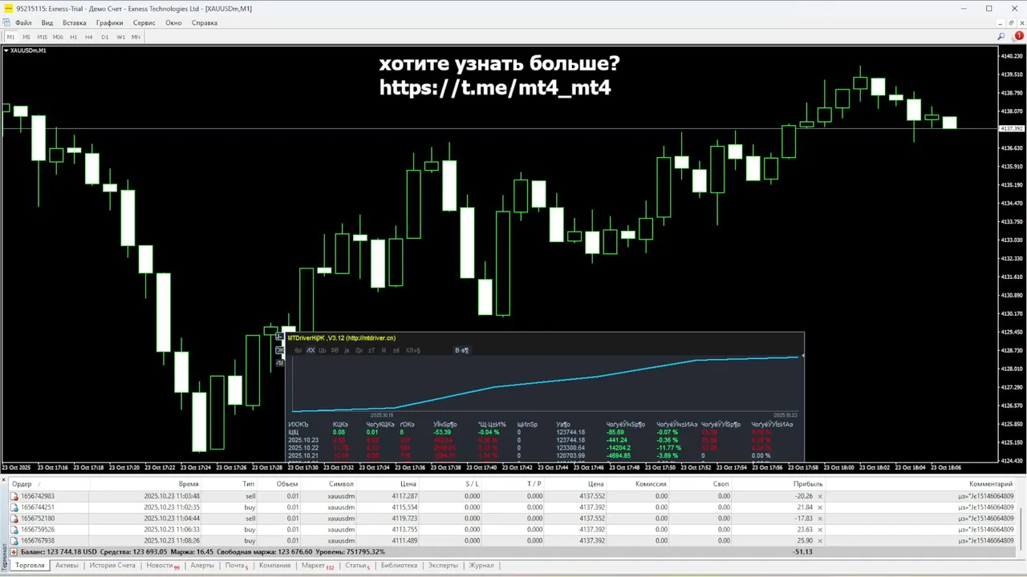Open the Справка menu
This screenshot has width=1027, height=577.
pos(205,22)
